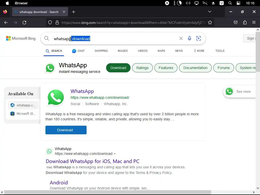
Task: Switch to the IMAGES tab
Action: (123, 51)
